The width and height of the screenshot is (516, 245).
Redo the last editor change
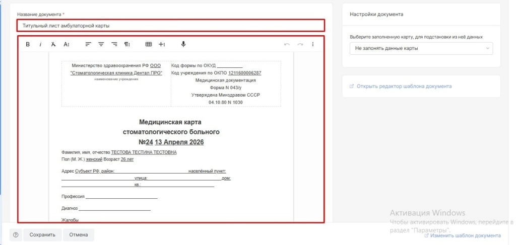pyautogui.click(x=300, y=44)
